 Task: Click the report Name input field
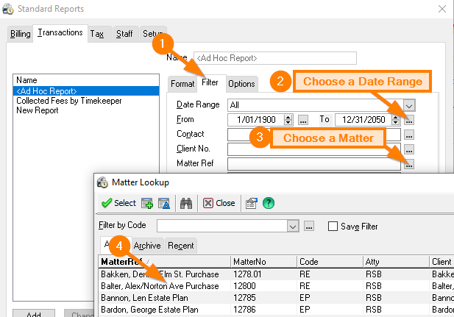pos(274,58)
